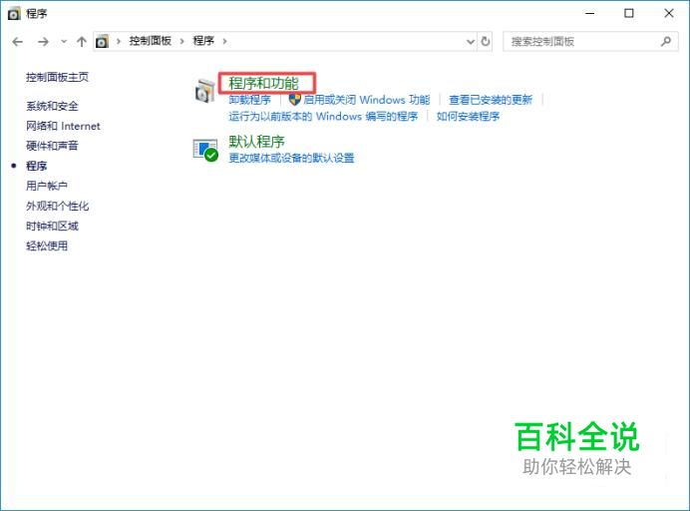Open 更改媒体或设备的默认设置
Image resolution: width=690 pixels, height=511 pixels.
(291, 158)
